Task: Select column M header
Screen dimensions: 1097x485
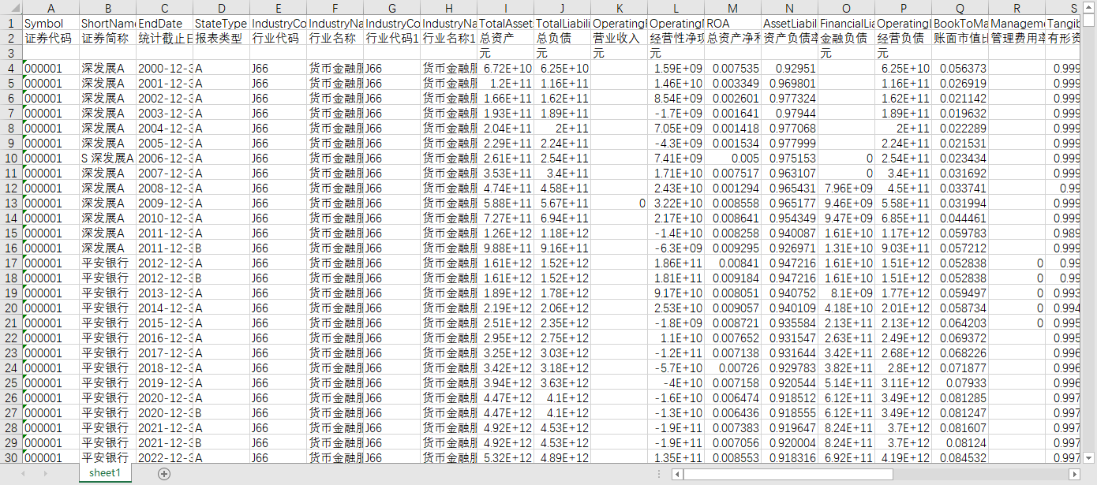Action: point(732,8)
